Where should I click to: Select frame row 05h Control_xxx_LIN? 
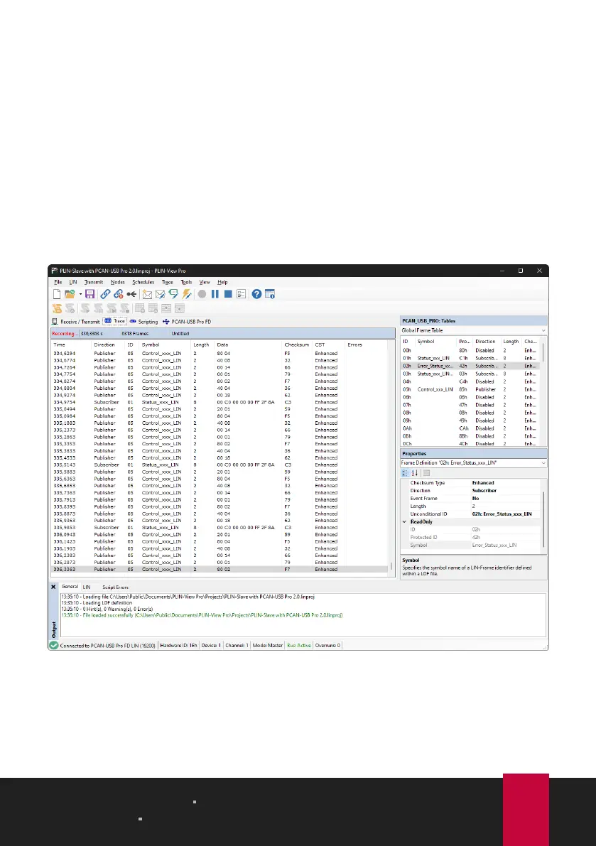point(470,389)
